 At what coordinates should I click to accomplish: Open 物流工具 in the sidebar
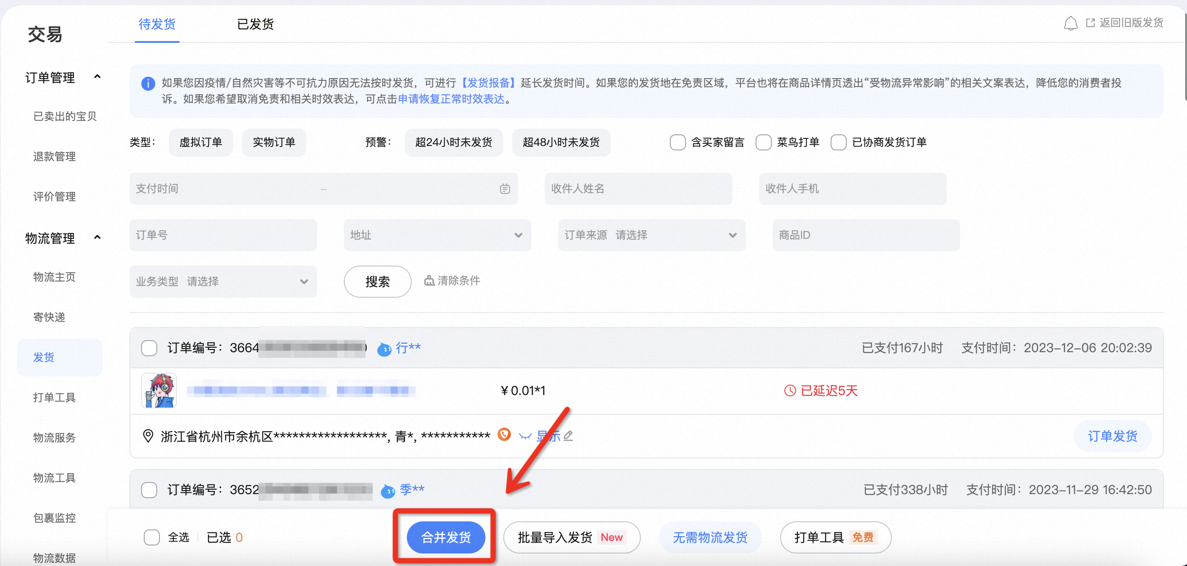click(x=54, y=478)
